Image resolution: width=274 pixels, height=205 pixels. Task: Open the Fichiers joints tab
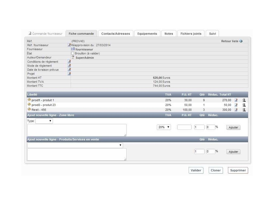[x=191, y=34]
